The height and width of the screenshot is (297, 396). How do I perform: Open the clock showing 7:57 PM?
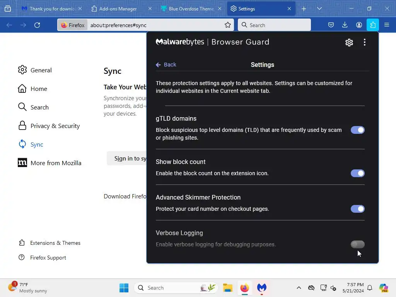pyautogui.click(x=353, y=288)
